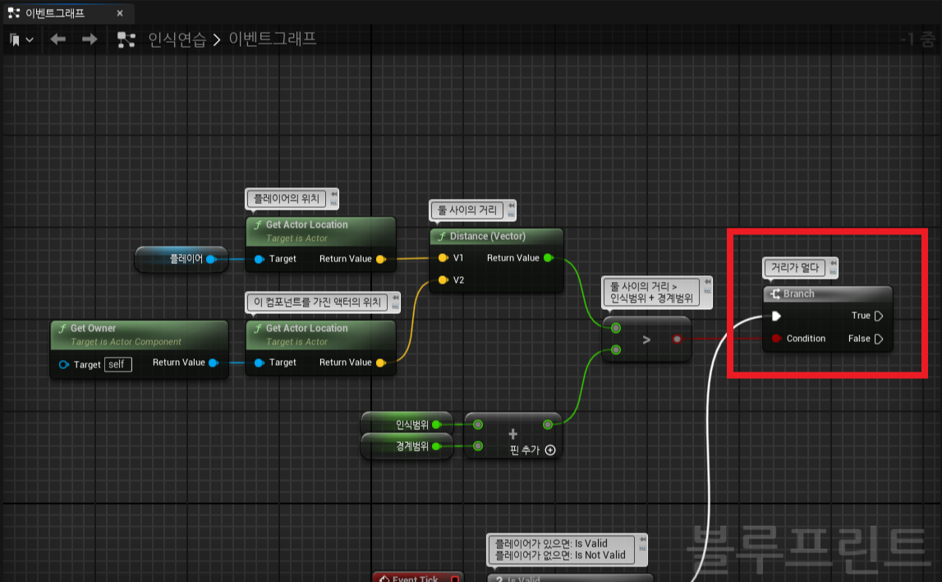This screenshot has width=942, height=582.
Task: Click the + node output pin
Action: tap(547, 424)
